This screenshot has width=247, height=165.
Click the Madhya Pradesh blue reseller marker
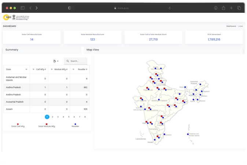[159, 100]
